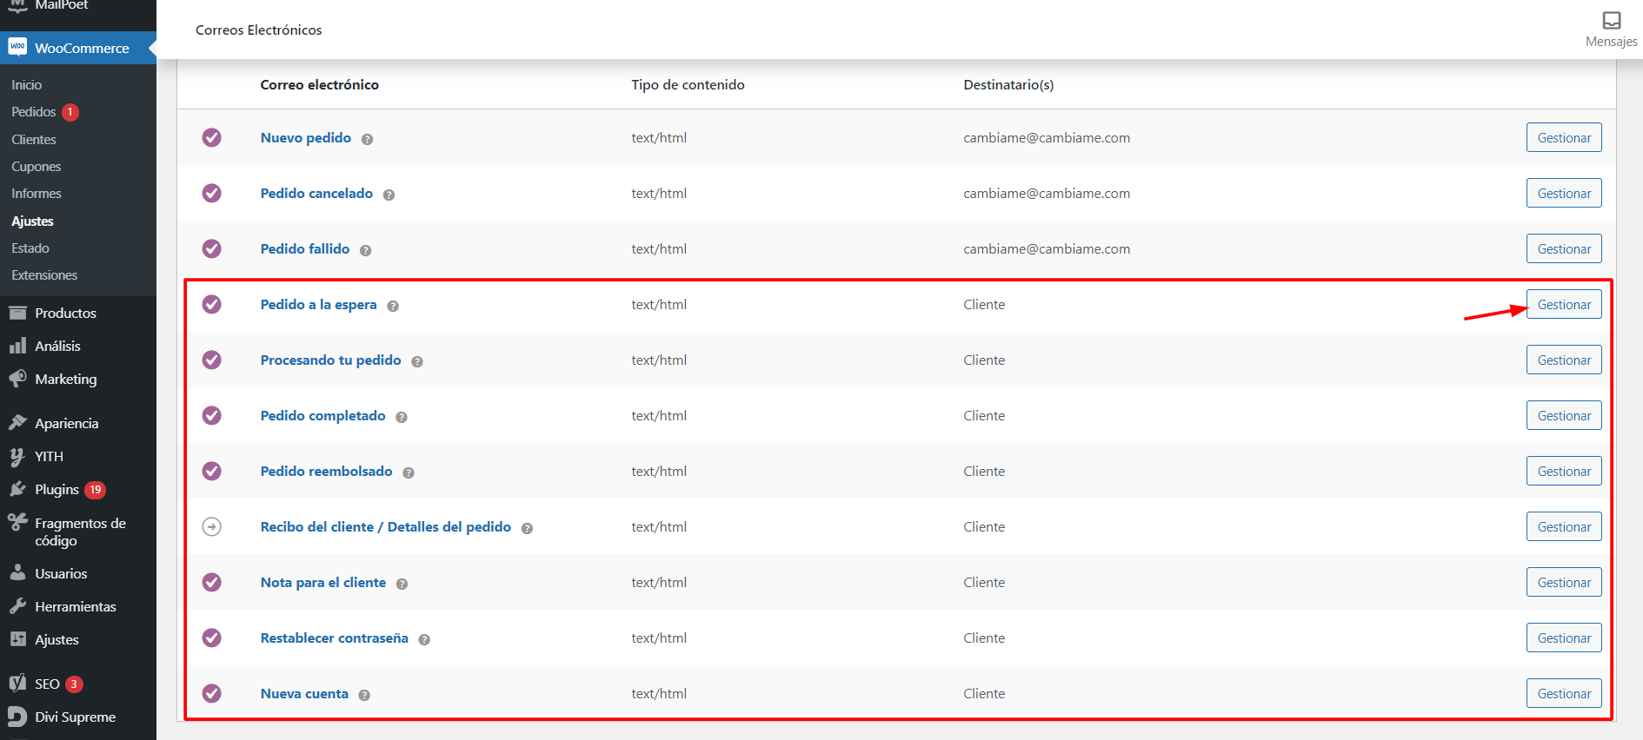
Task: Click the Destinatario(s) column header
Action: pos(1008,84)
